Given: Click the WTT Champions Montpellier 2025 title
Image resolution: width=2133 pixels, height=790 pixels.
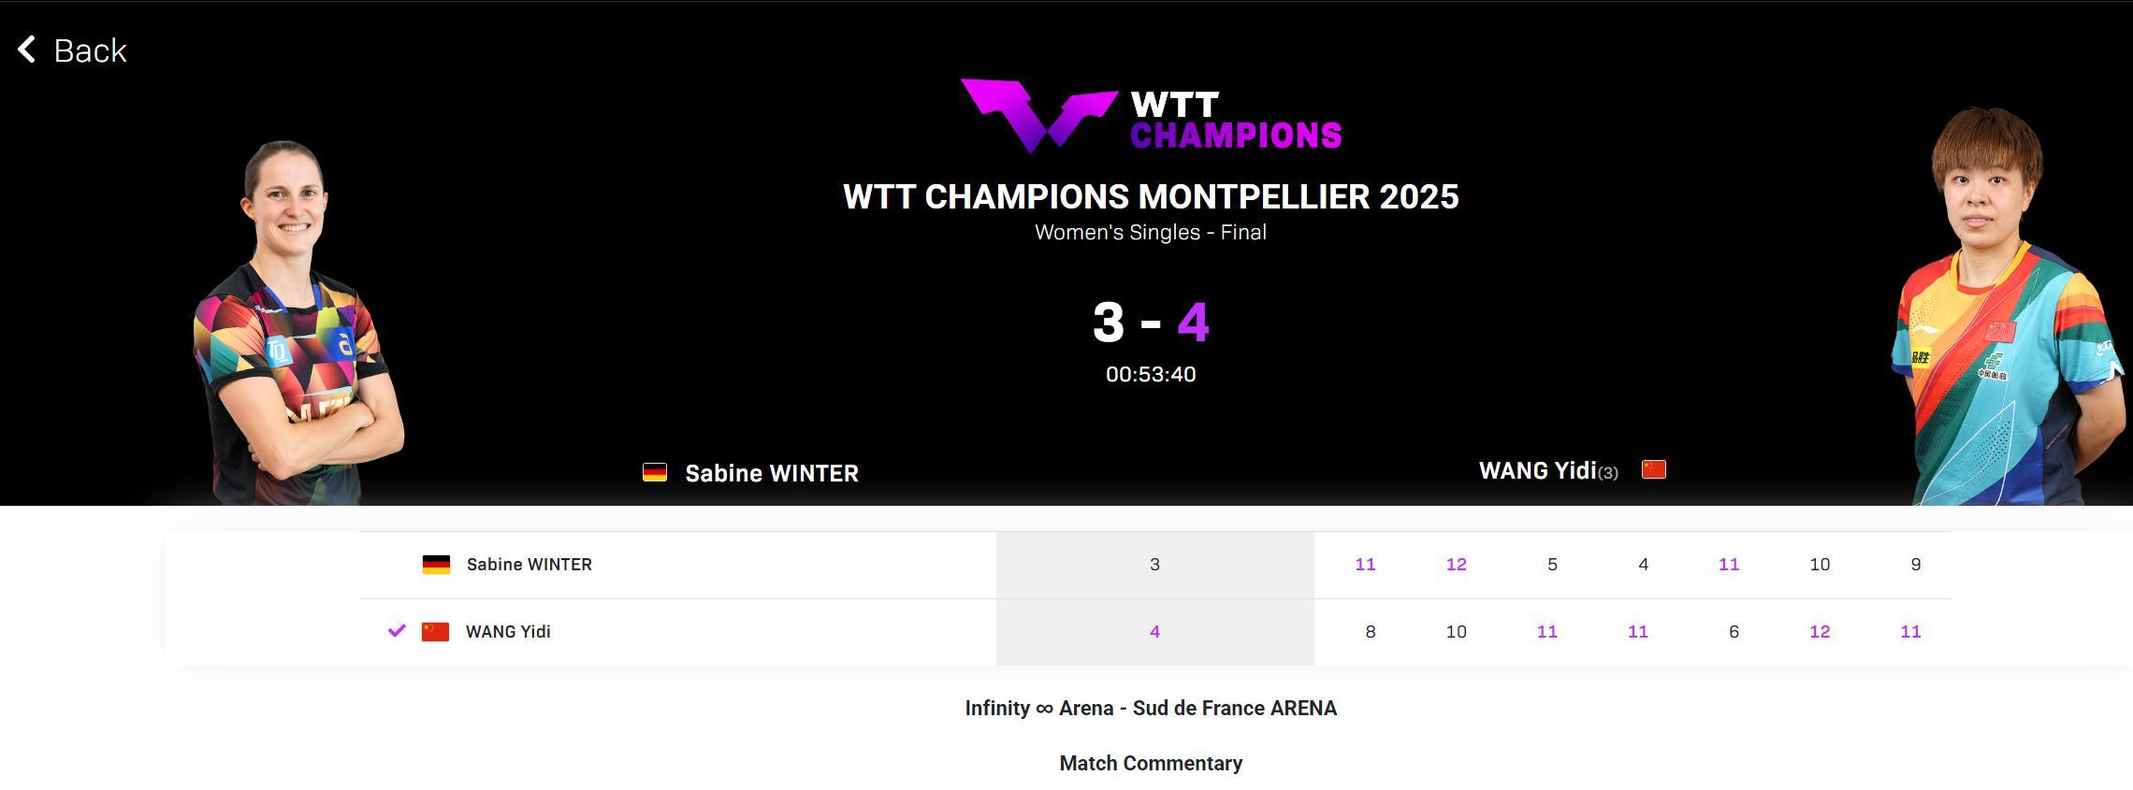Looking at the screenshot, I should click(1151, 197).
